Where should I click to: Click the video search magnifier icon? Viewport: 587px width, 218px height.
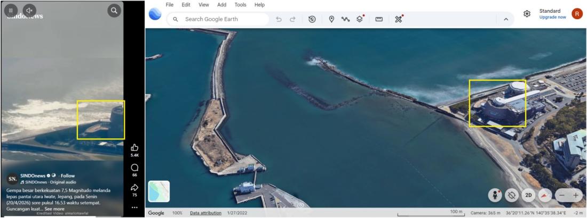coord(114,10)
